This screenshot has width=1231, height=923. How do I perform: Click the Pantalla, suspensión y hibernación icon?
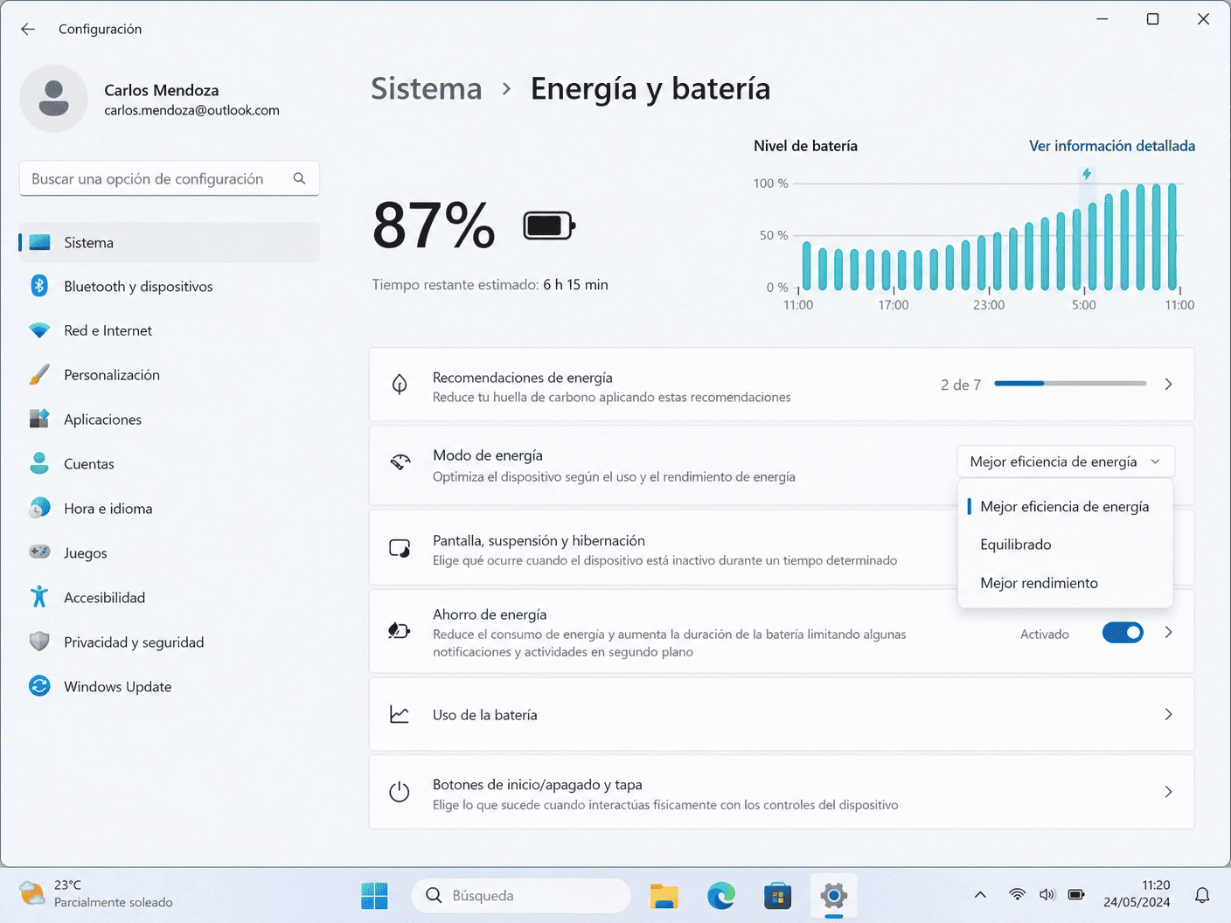coord(400,549)
